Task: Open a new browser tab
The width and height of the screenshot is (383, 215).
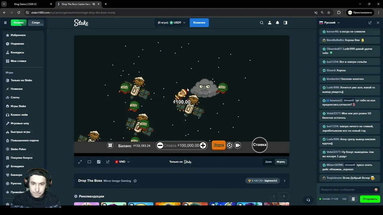Action: coord(106,4)
